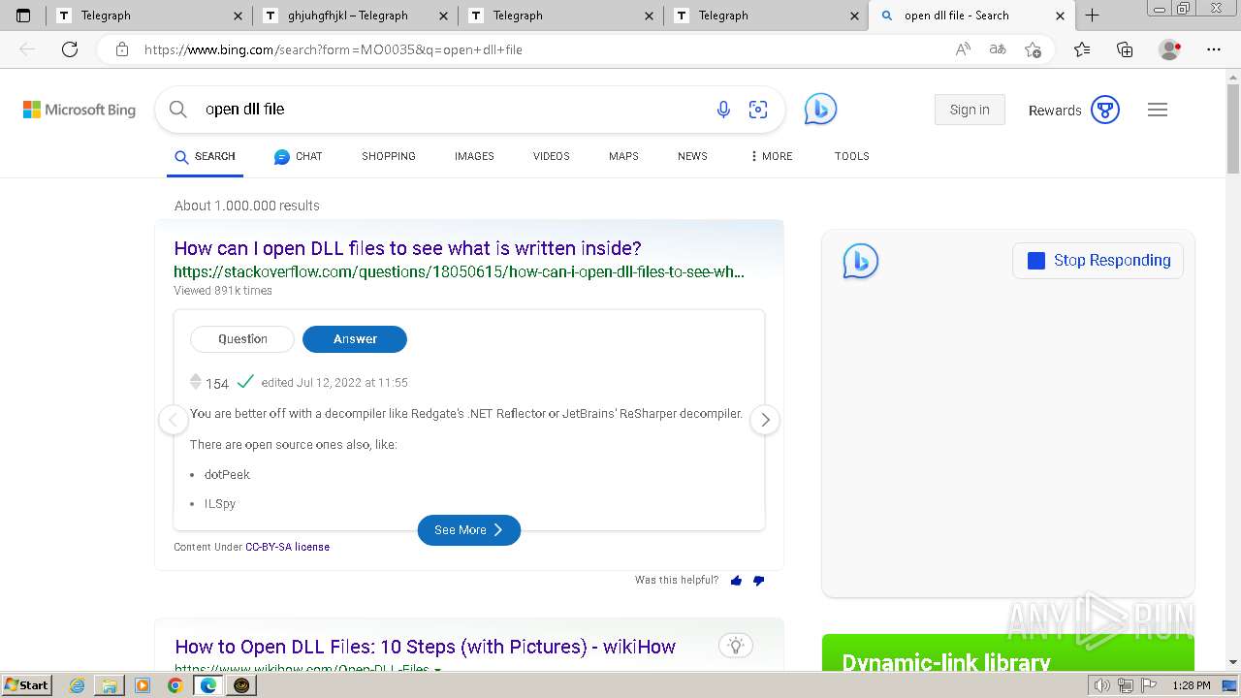Open the tab actions menu icon

tap(23, 16)
